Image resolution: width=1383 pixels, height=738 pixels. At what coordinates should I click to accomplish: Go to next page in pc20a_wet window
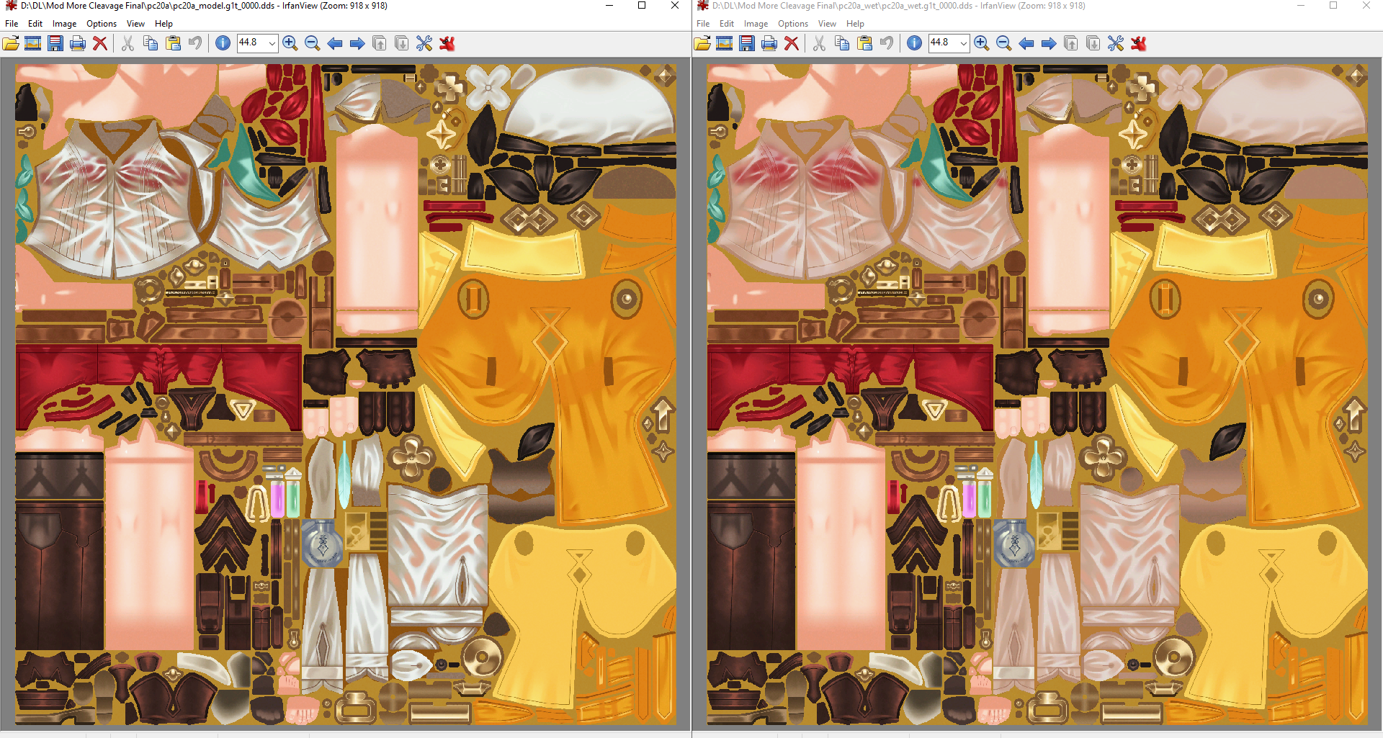1093,43
